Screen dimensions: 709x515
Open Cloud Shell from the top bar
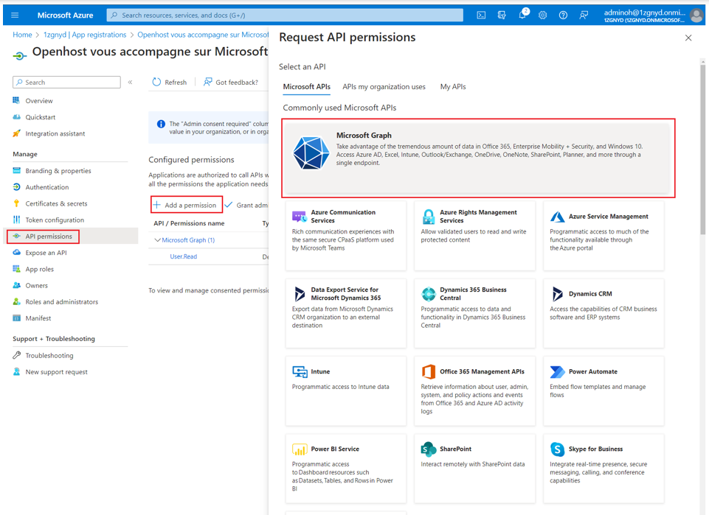pos(481,15)
